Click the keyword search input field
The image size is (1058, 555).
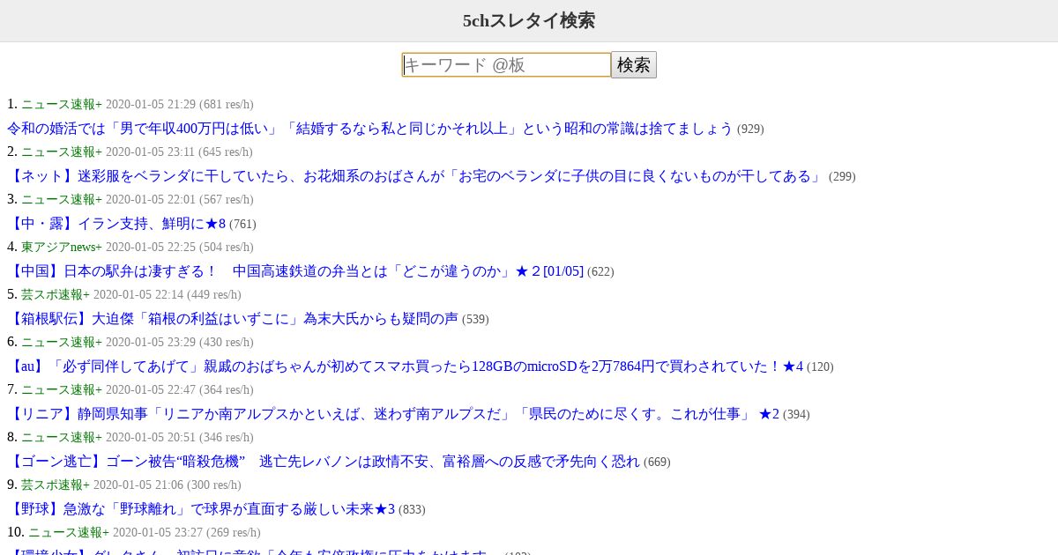(x=506, y=64)
